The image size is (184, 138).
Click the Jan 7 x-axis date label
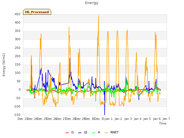(166, 119)
